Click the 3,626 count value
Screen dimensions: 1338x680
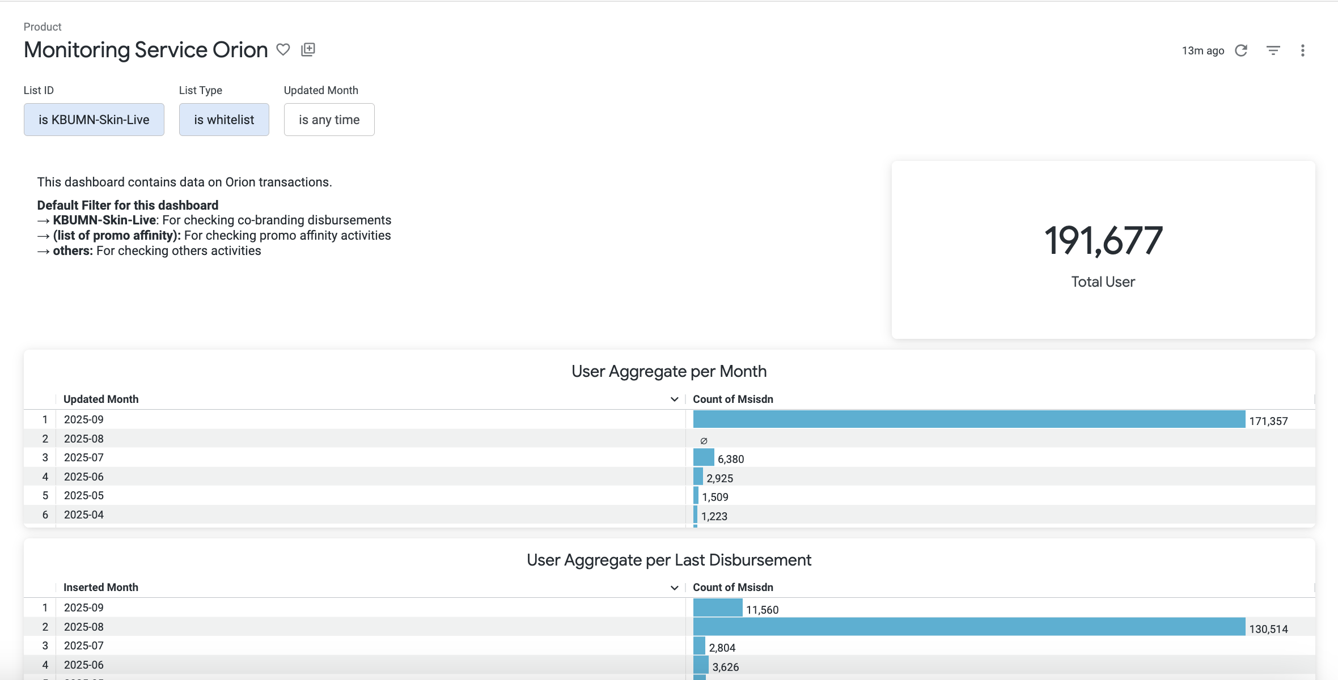point(726,667)
